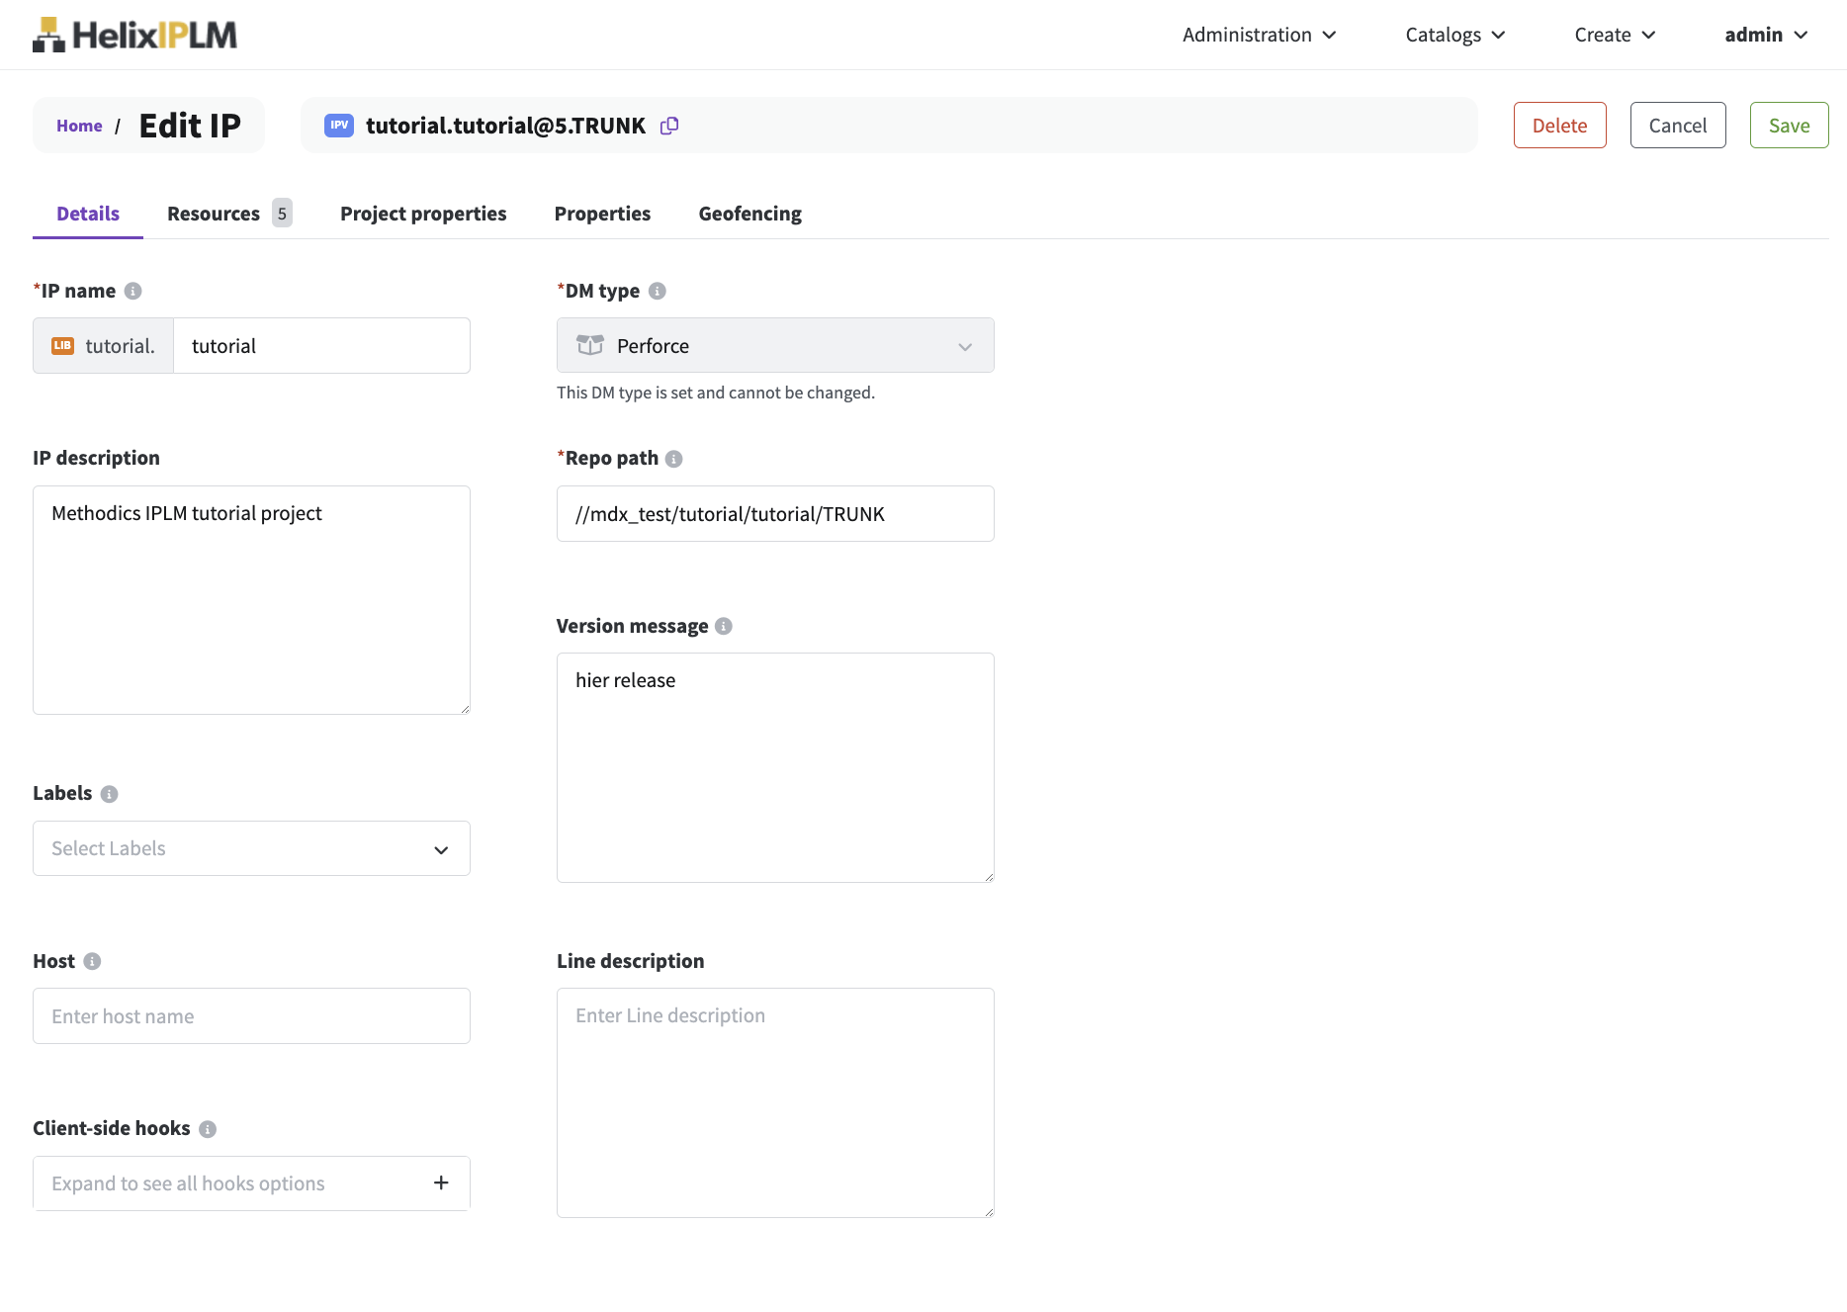The height and width of the screenshot is (1312, 1847).
Task: Click the Host info icon
Action: (92, 961)
